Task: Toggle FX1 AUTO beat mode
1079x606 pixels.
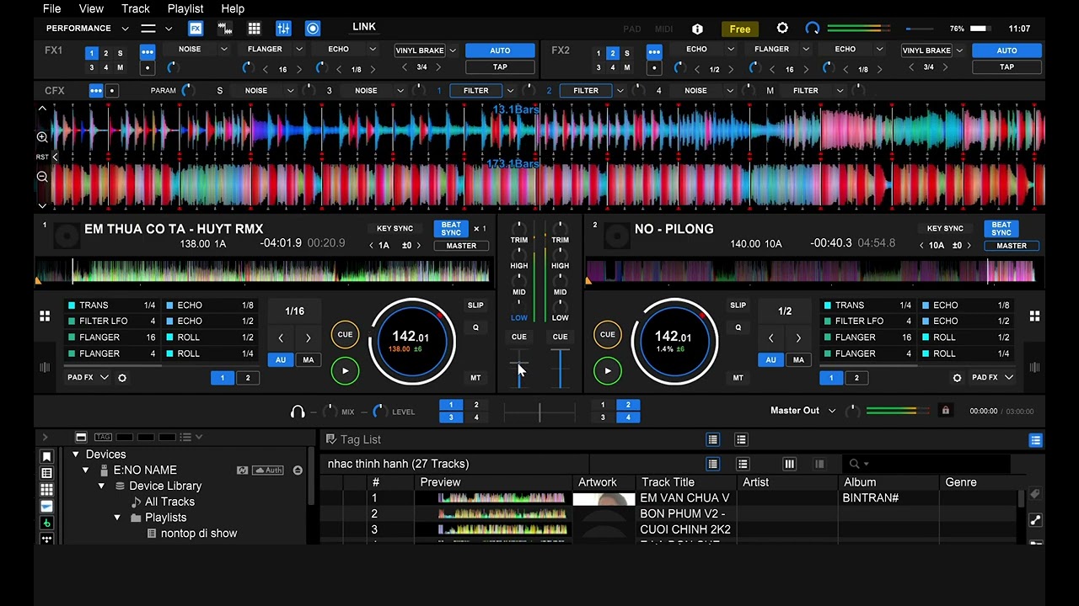Action: point(500,50)
